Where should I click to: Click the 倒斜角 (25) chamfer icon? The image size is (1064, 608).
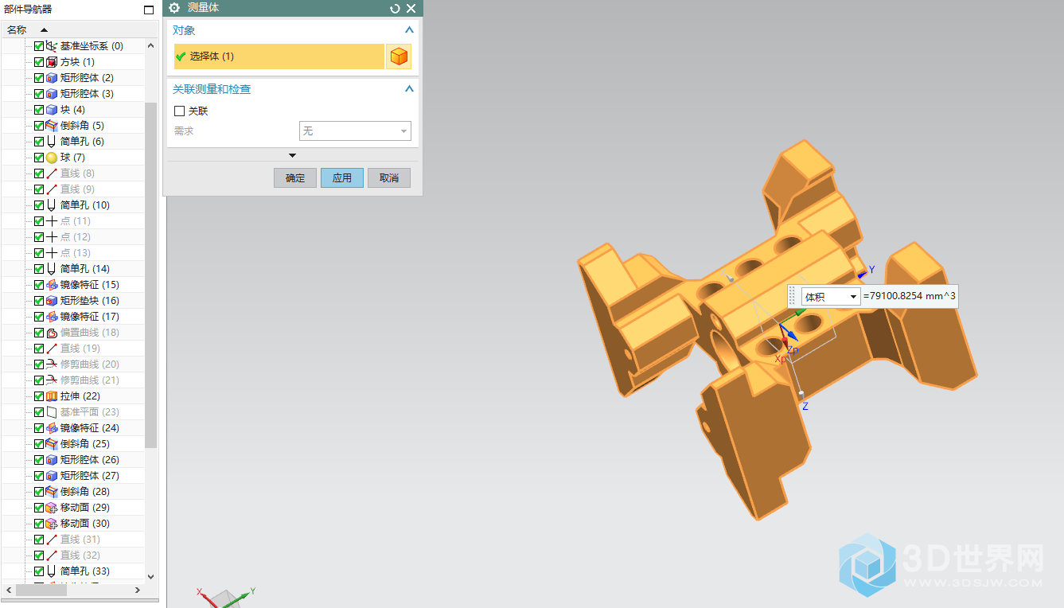pyautogui.click(x=52, y=444)
